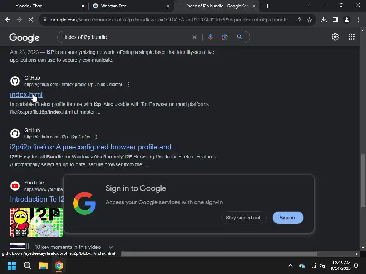Image resolution: width=366 pixels, height=274 pixels.
Task: Switch to dioode - Cbox tab
Action: click(x=44, y=6)
